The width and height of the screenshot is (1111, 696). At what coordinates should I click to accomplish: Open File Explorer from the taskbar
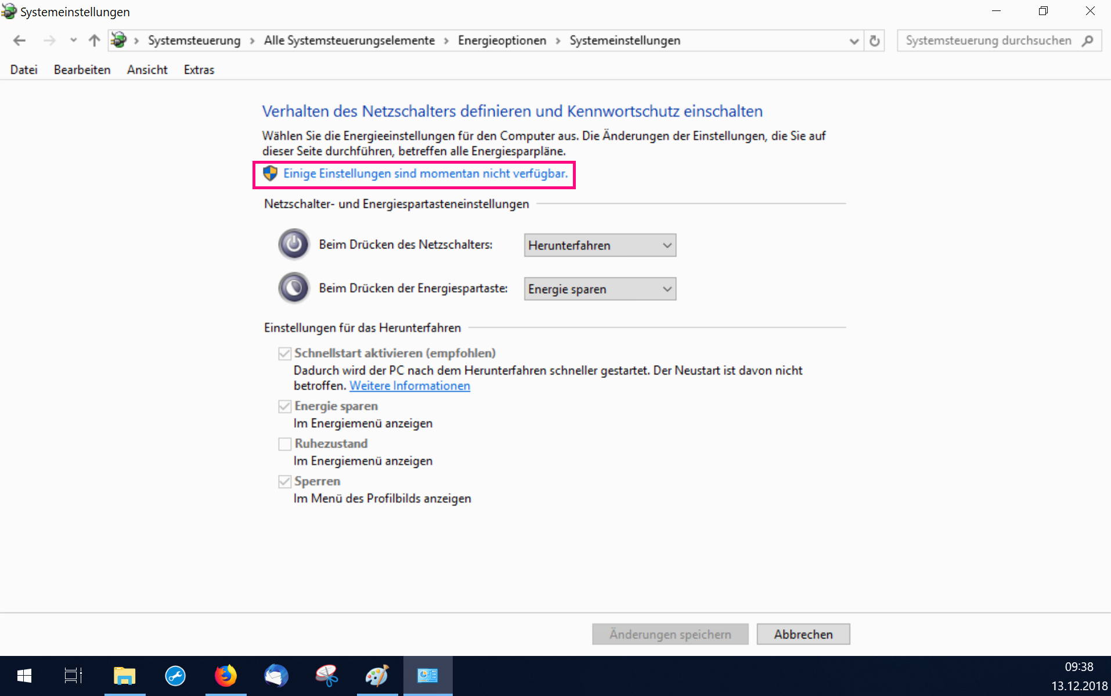click(124, 676)
